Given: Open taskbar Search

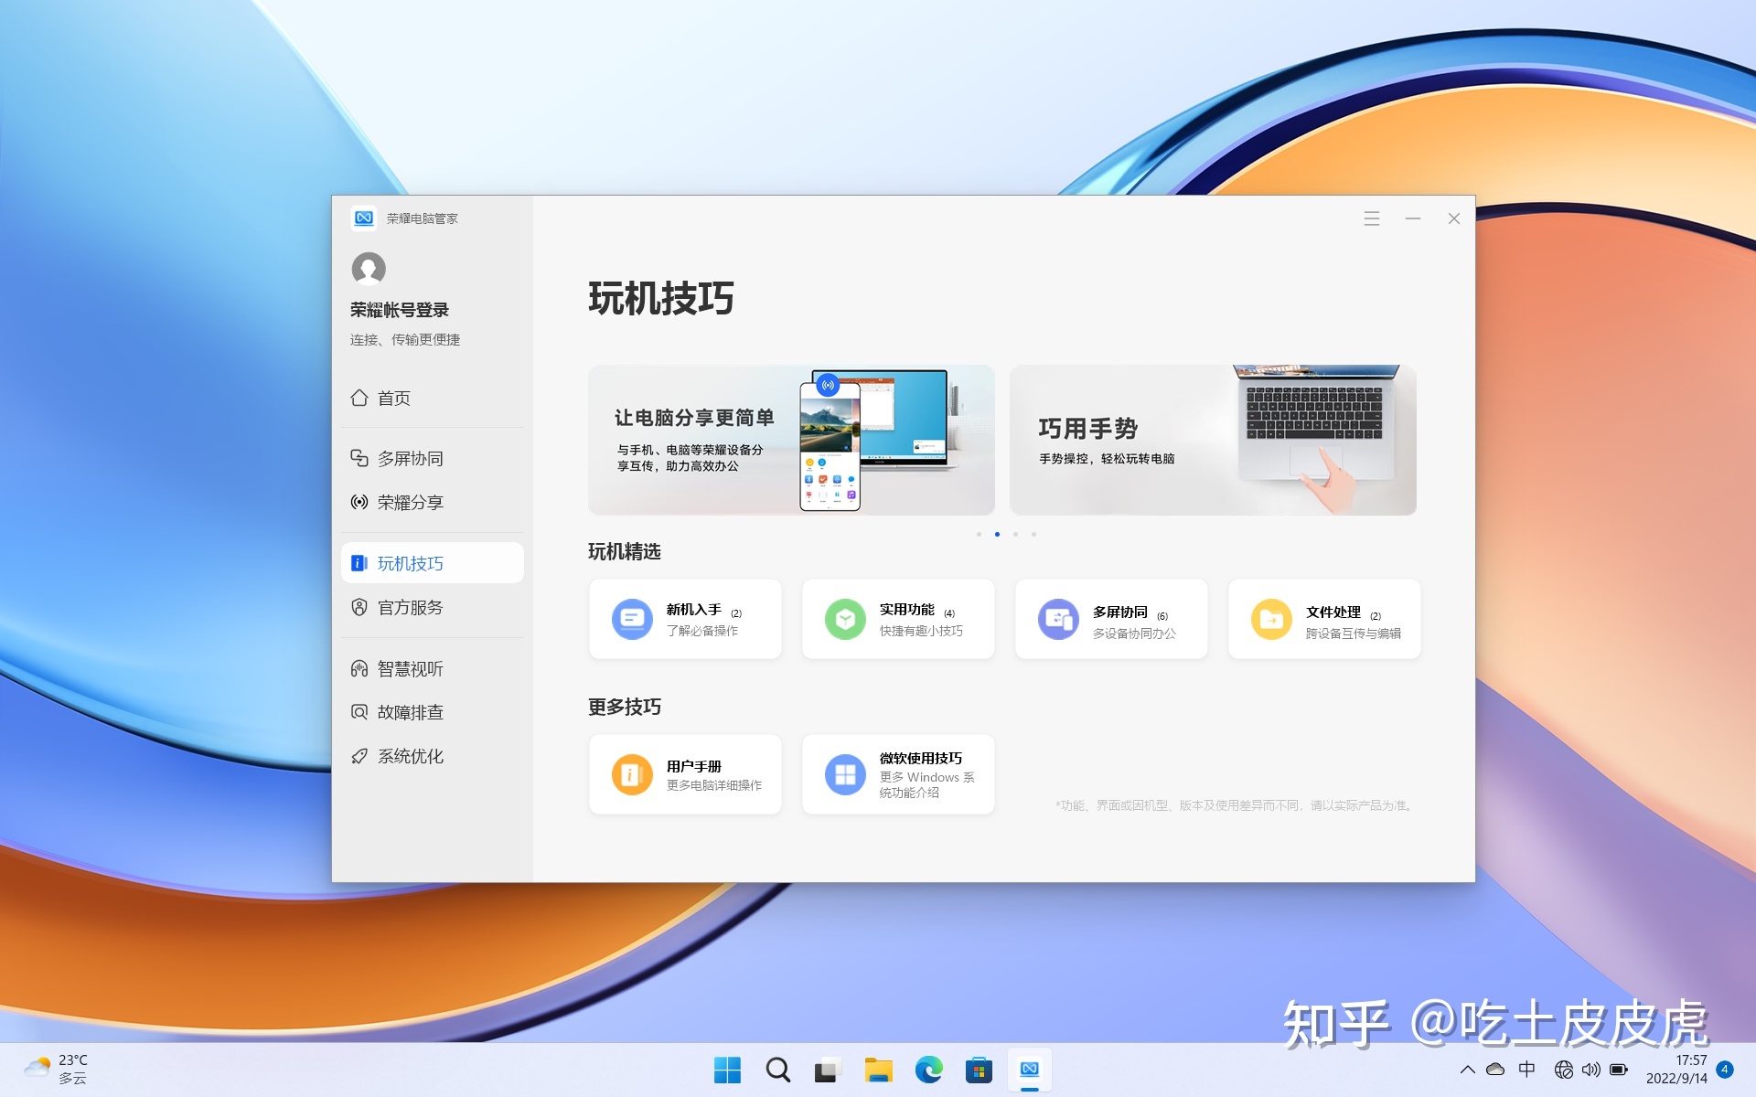Looking at the screenshot, I should point(778,1070).
